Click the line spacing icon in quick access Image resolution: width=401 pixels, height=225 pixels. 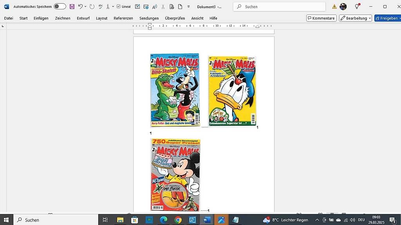108,7
